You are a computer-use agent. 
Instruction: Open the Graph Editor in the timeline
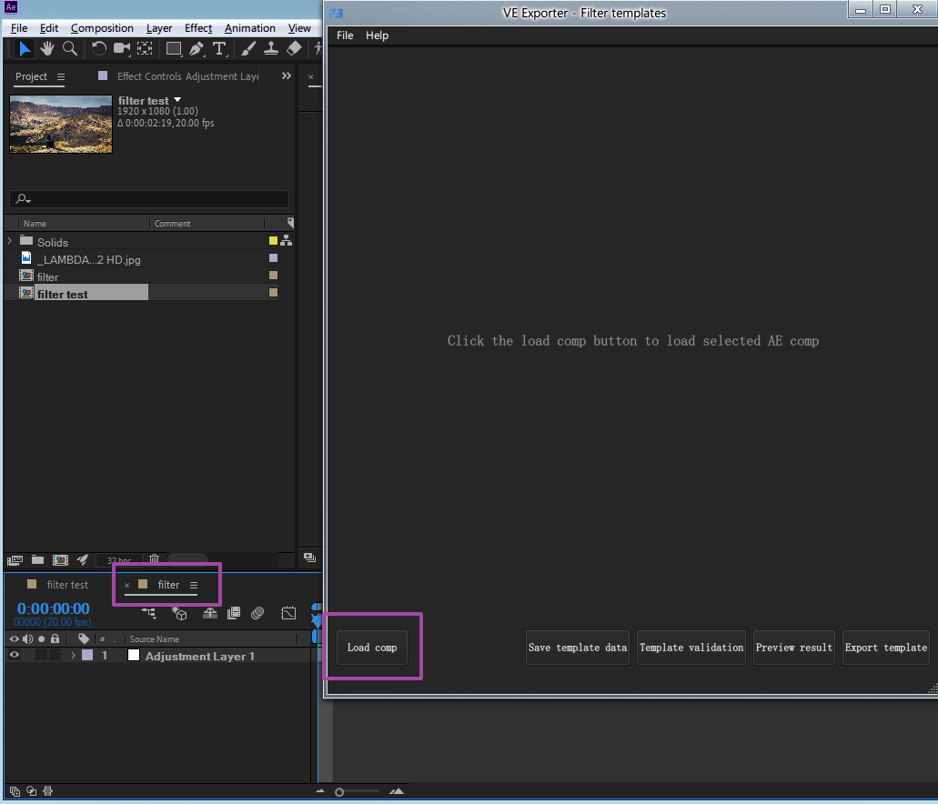pos(288,613)
